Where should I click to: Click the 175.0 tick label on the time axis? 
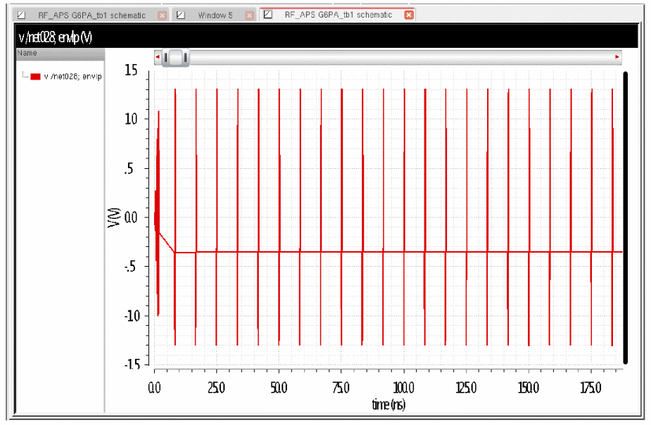[x=590, y=388]
